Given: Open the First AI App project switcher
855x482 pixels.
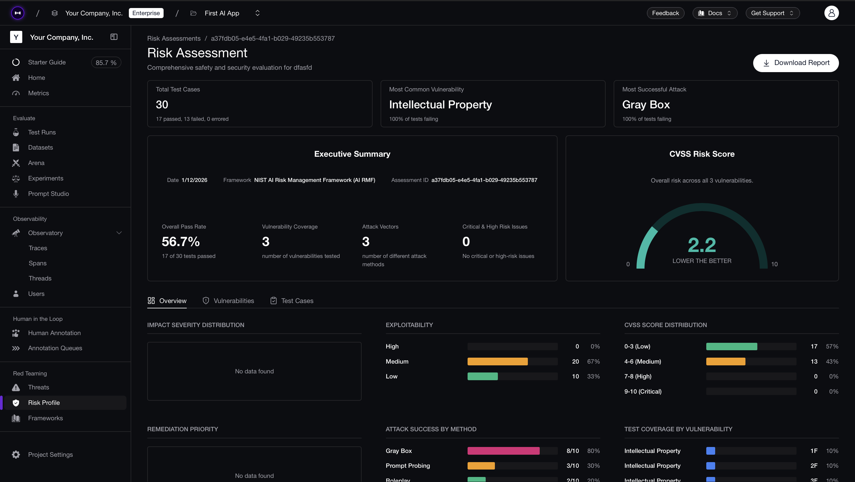Looking at the screenshot, I should click(x=257, y=13).
